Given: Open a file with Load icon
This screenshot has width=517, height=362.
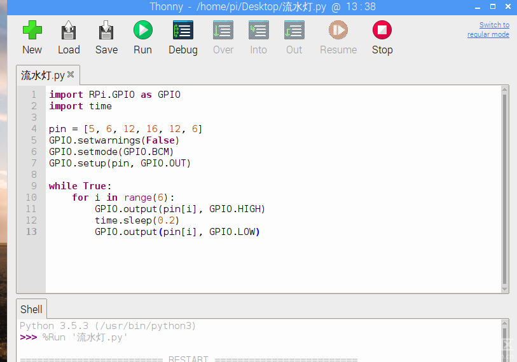Looking at the screenshot, I should [x=69, y=30].
